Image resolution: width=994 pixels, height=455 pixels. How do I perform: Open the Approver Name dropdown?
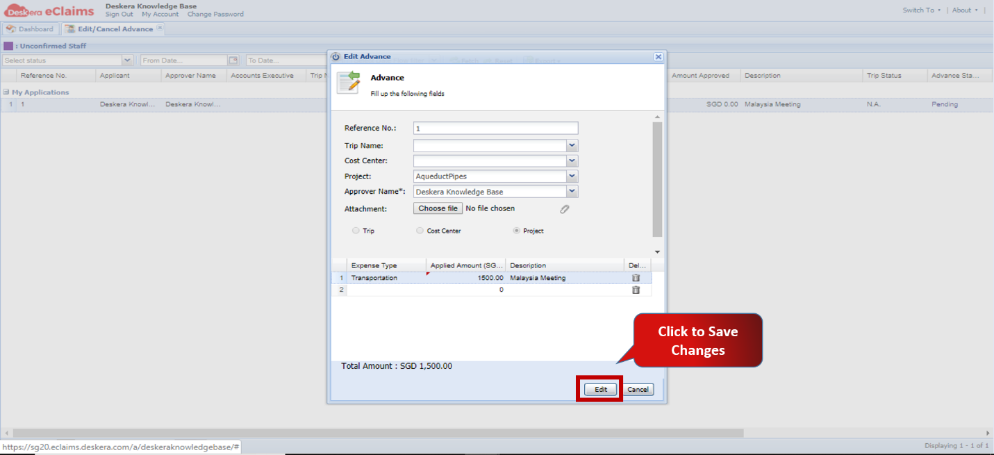point(572,192)
